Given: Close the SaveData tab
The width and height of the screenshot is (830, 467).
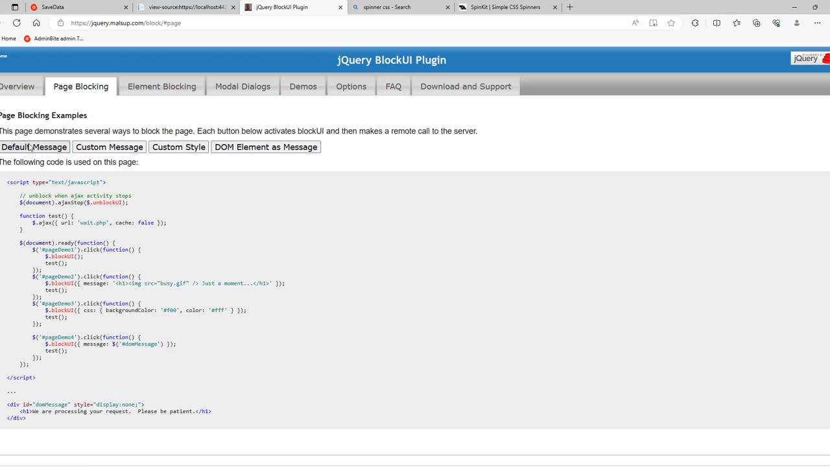Looking at the screenshot, I should coord(126,7).
